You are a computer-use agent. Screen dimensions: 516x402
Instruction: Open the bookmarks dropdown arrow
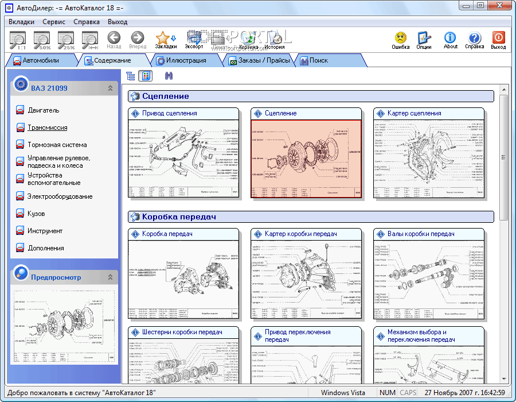(x=173, y=38)
